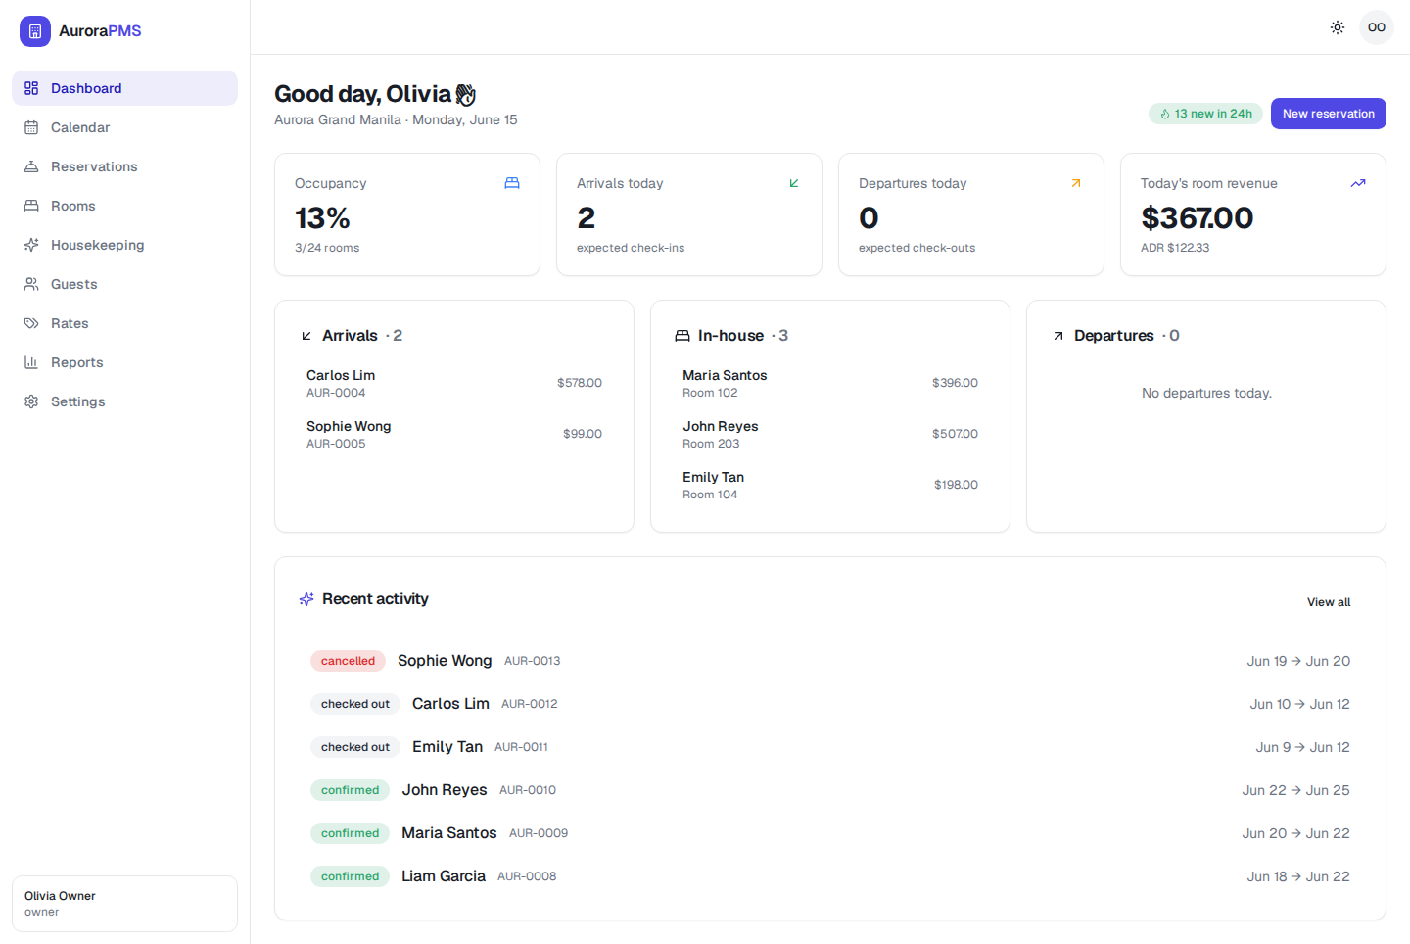Viewport: 1410px width, 944px height.
Task: Click the Reservations bell icon in sidebar
Action: click(31, 166)
